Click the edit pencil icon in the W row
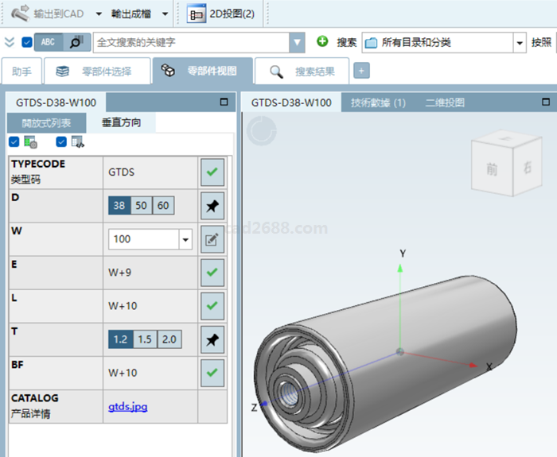 212,238
